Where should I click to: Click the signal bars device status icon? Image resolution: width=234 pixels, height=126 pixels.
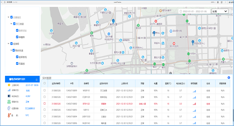coord(9,90)
